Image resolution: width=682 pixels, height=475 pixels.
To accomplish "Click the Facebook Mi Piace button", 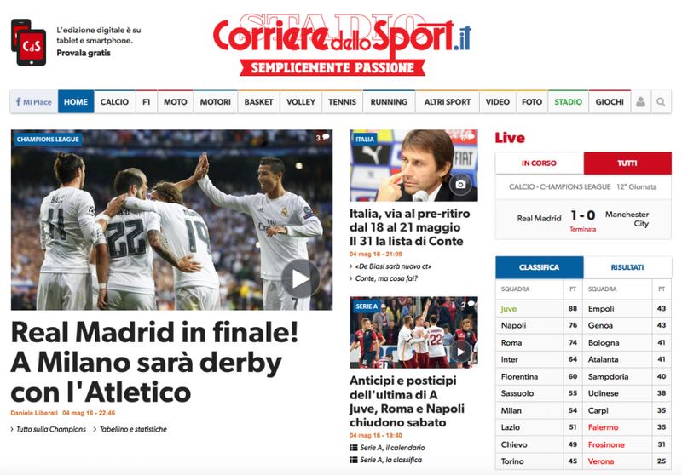I will [x=34, y=102].
